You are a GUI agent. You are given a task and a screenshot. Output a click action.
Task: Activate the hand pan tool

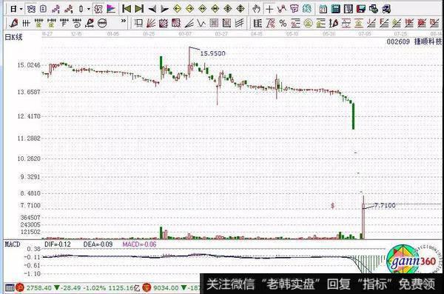click(x=256, y=9)
